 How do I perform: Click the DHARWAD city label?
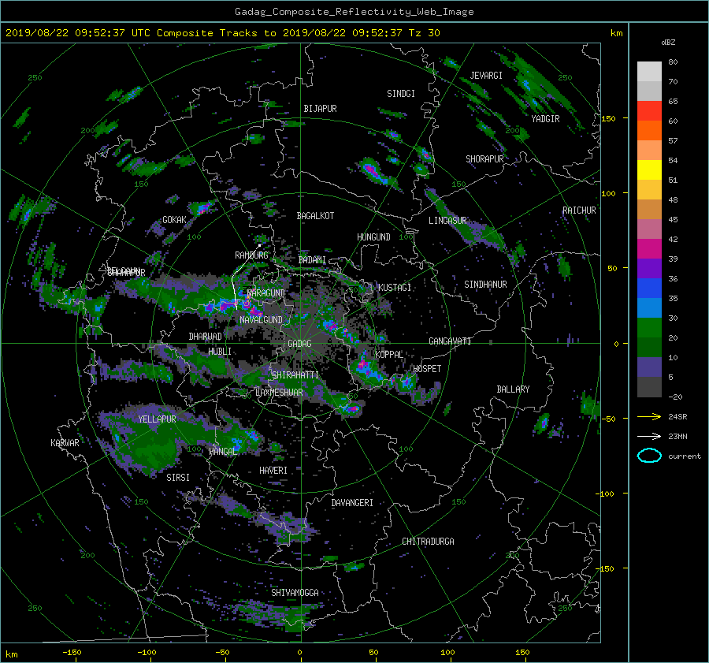205,337
